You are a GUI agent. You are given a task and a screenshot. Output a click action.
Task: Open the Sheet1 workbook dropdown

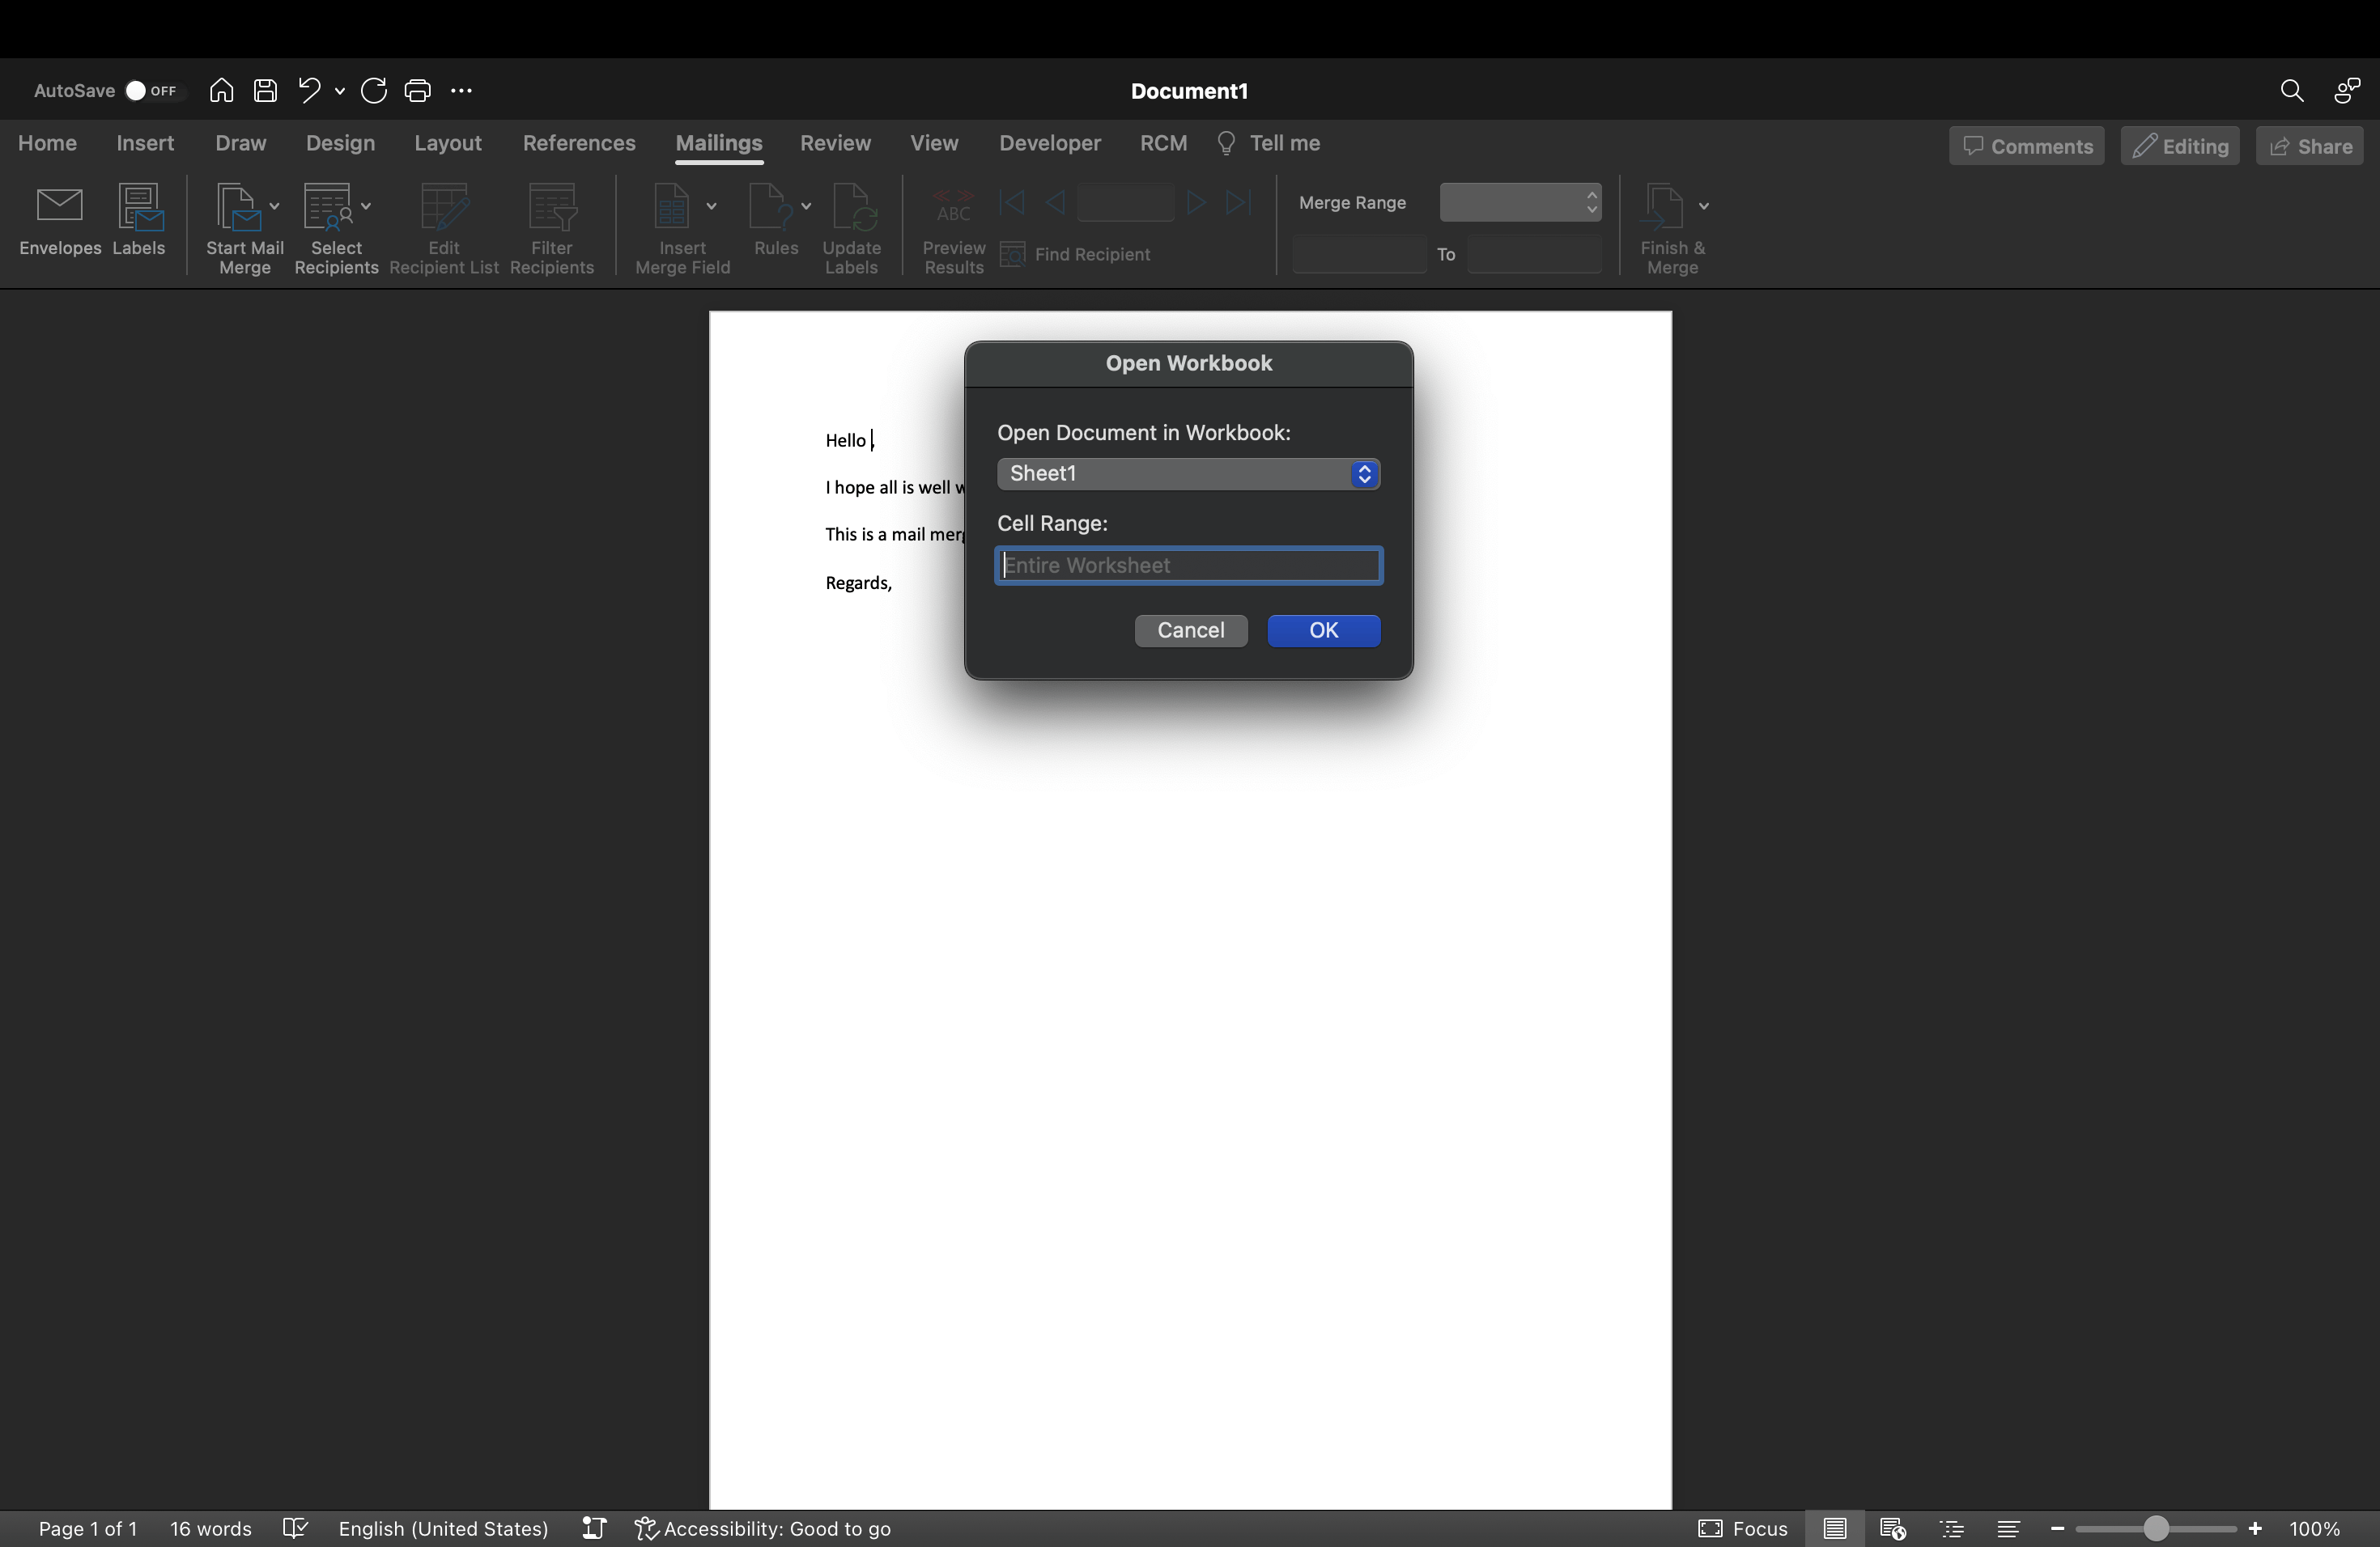coord(1188,473)
